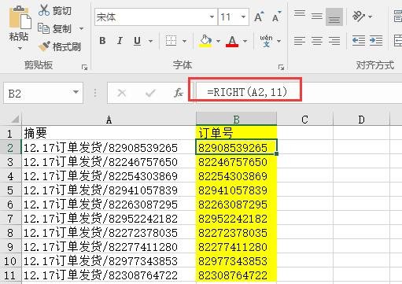Align text right
Image resolution: width=402 pixels, height=284 pixels.
click(334, 41)
